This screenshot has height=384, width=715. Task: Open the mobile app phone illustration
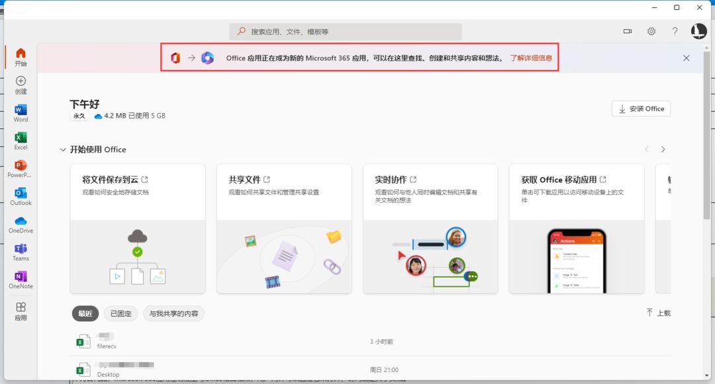point(577,261)
